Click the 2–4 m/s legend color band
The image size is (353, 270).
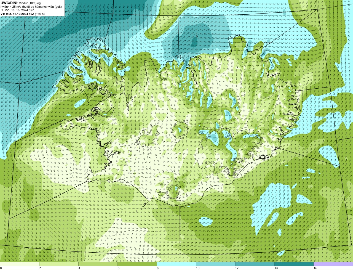point(59,264)
